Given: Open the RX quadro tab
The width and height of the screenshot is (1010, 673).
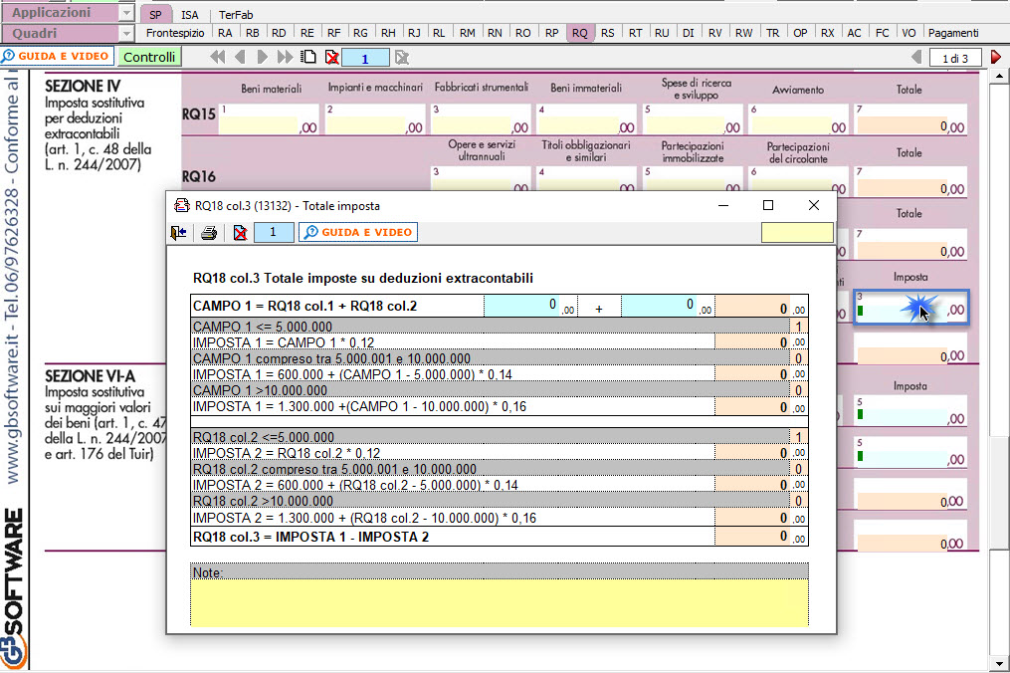Looking at the screenshot, I should 828,33.
